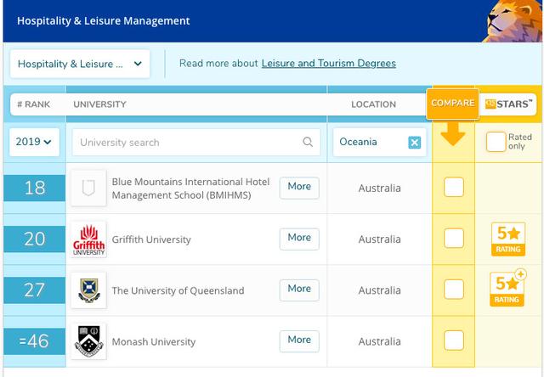The image size is (544, 377).
Task: Click rank 18 cell
Action: point(35,188)
